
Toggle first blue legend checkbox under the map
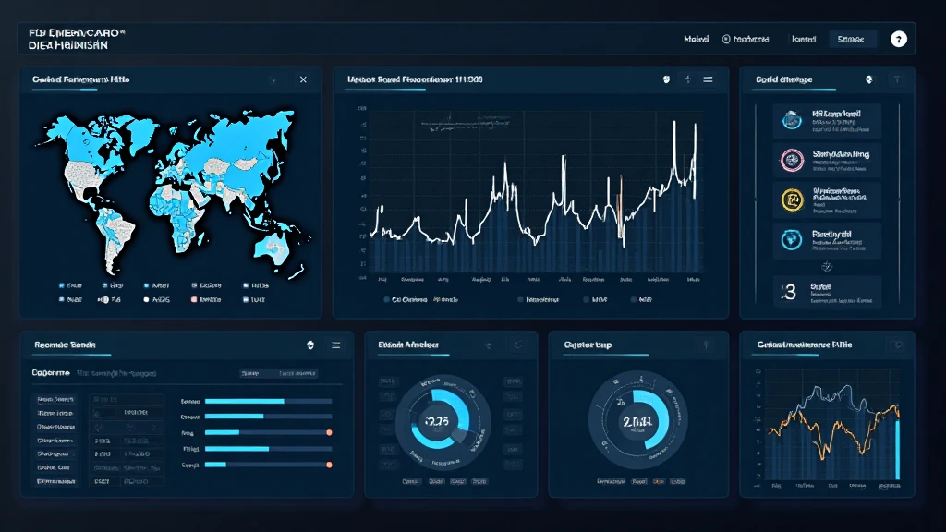click(61, 286)
